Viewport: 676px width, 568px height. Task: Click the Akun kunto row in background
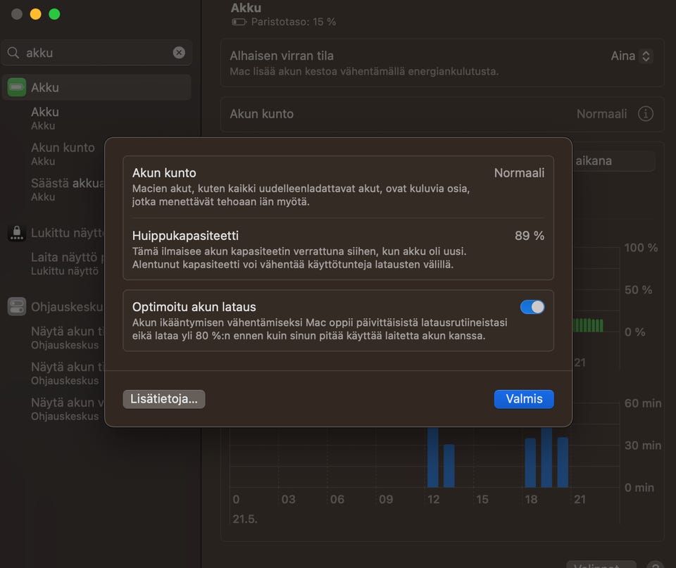[442, 114]
